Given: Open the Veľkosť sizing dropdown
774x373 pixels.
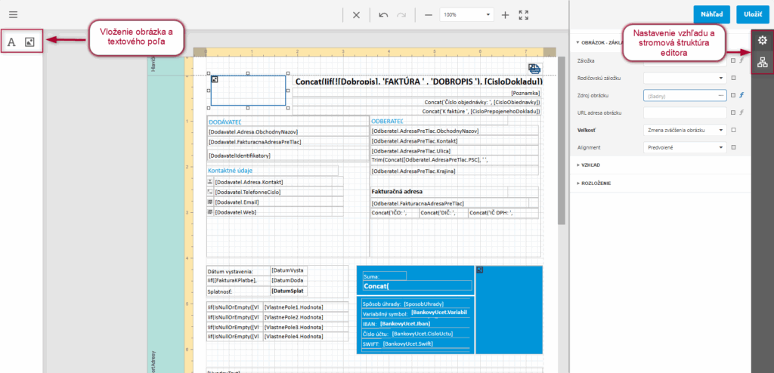Looking at the screenshot, I should tap(685, 130).
